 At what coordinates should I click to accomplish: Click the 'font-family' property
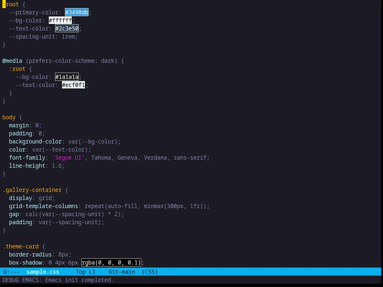(27, 158)
